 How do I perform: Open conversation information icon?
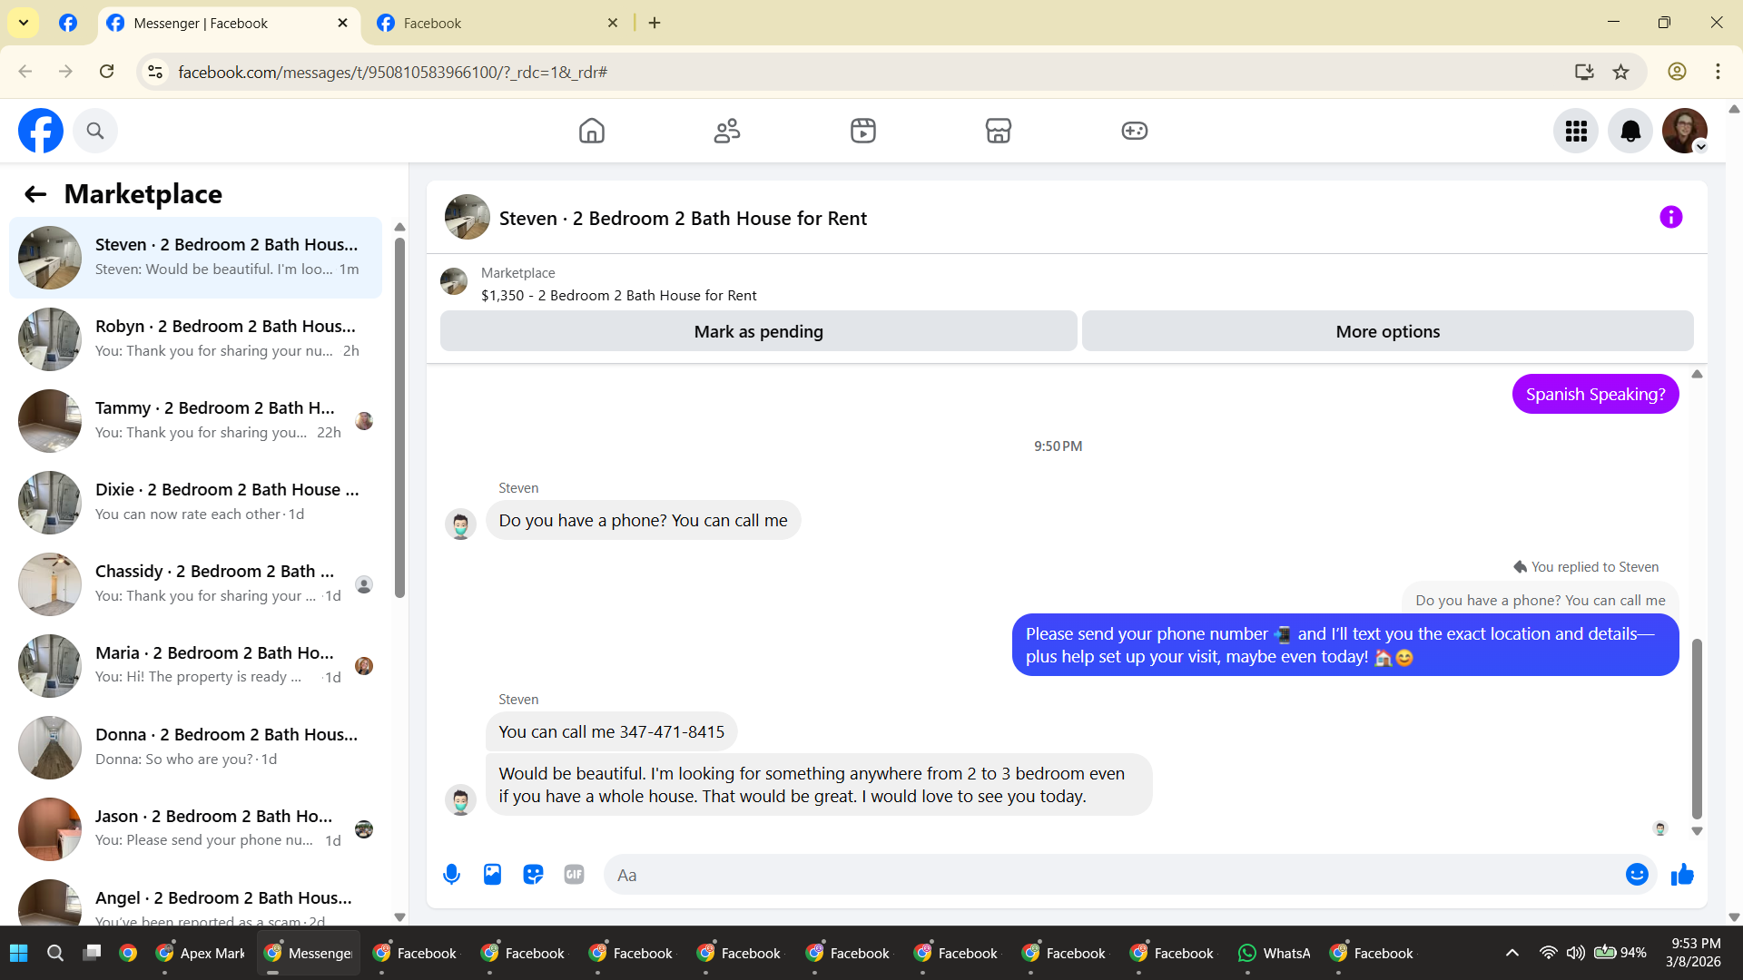tap(1670, 218)
